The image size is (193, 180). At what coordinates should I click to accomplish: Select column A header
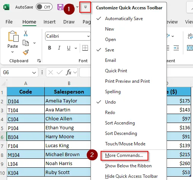(x=26, y=83)
